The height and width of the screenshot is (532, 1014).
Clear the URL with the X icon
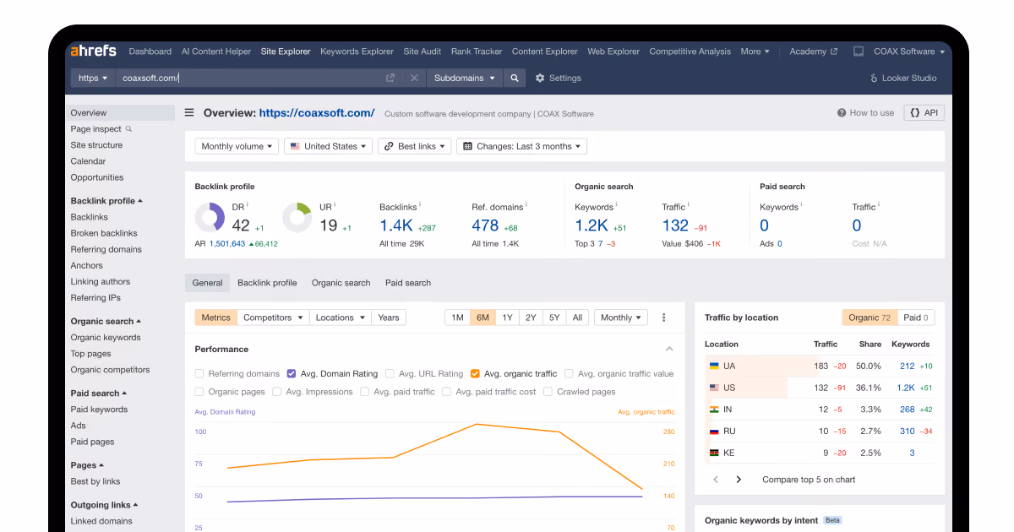point(414,78)
